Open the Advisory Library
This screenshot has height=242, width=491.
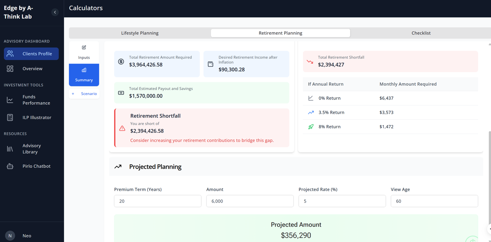click(x=31, y=149)
